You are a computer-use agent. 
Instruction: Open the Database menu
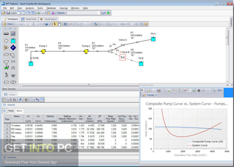point(51,8)
